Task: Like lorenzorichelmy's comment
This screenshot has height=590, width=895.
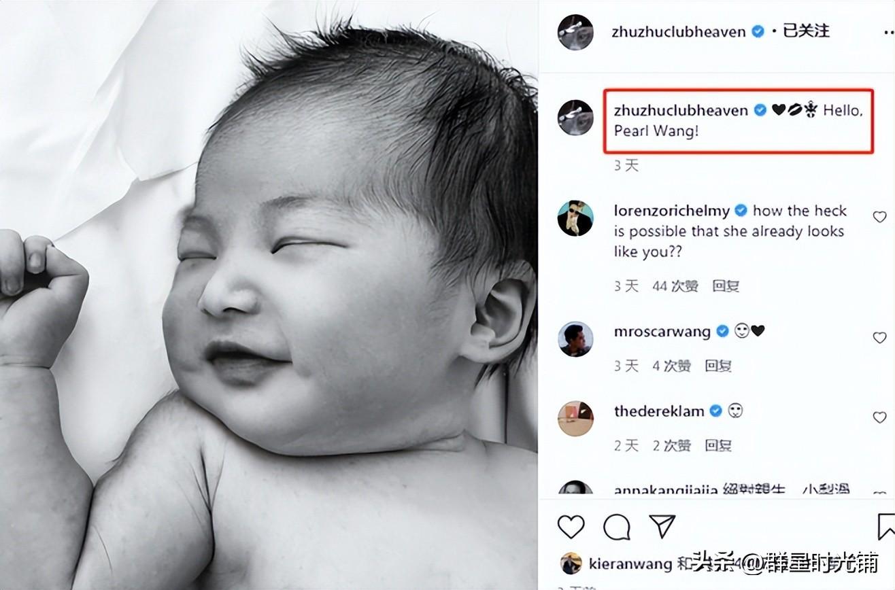Action: (x=879, y=217)
